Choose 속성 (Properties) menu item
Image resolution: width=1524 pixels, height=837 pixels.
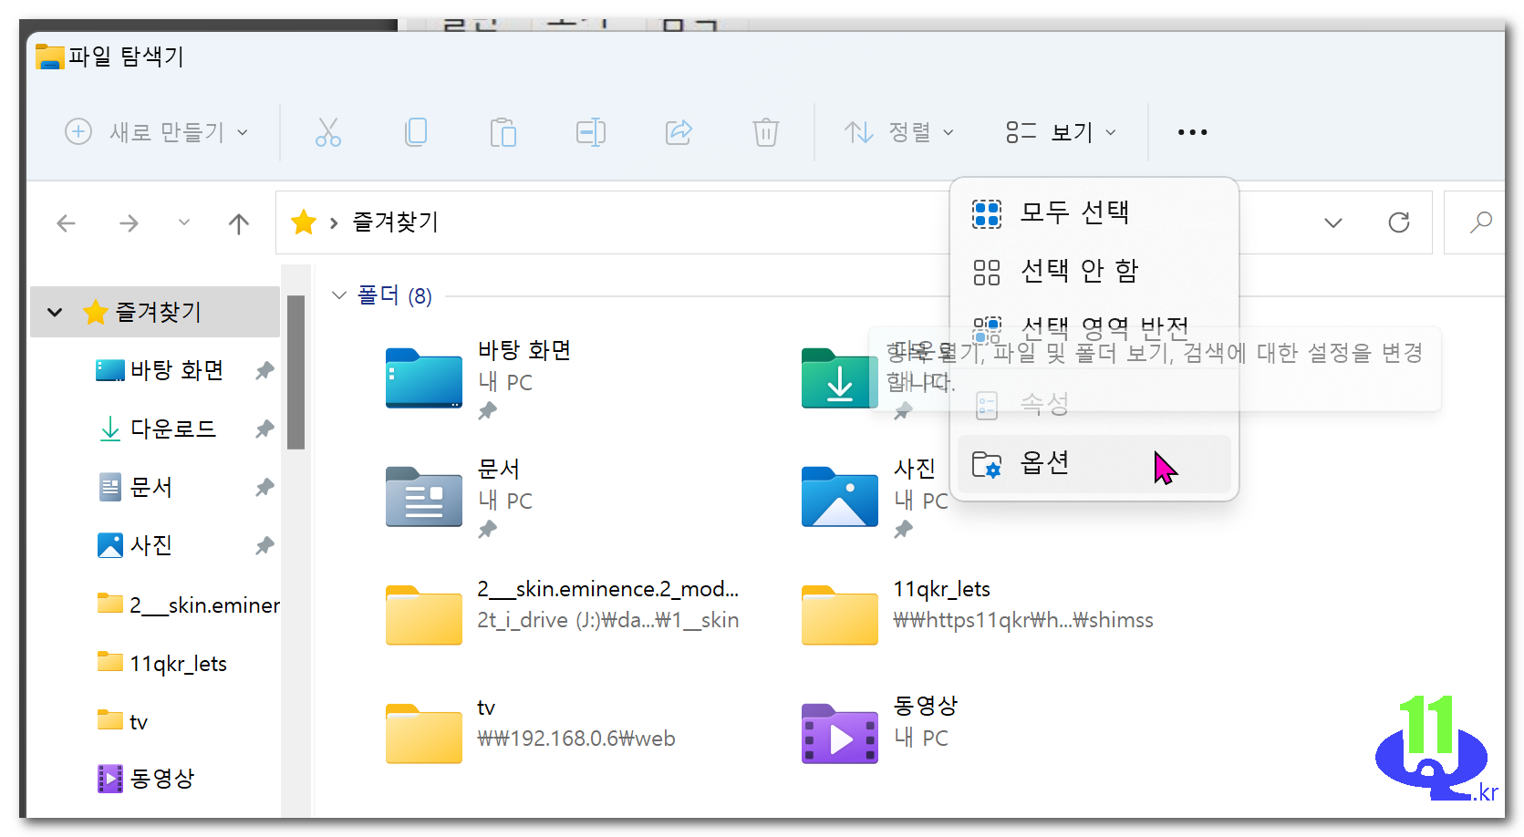1094,404
